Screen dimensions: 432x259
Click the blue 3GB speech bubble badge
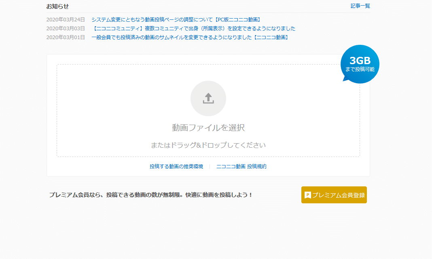pos(360,63)
